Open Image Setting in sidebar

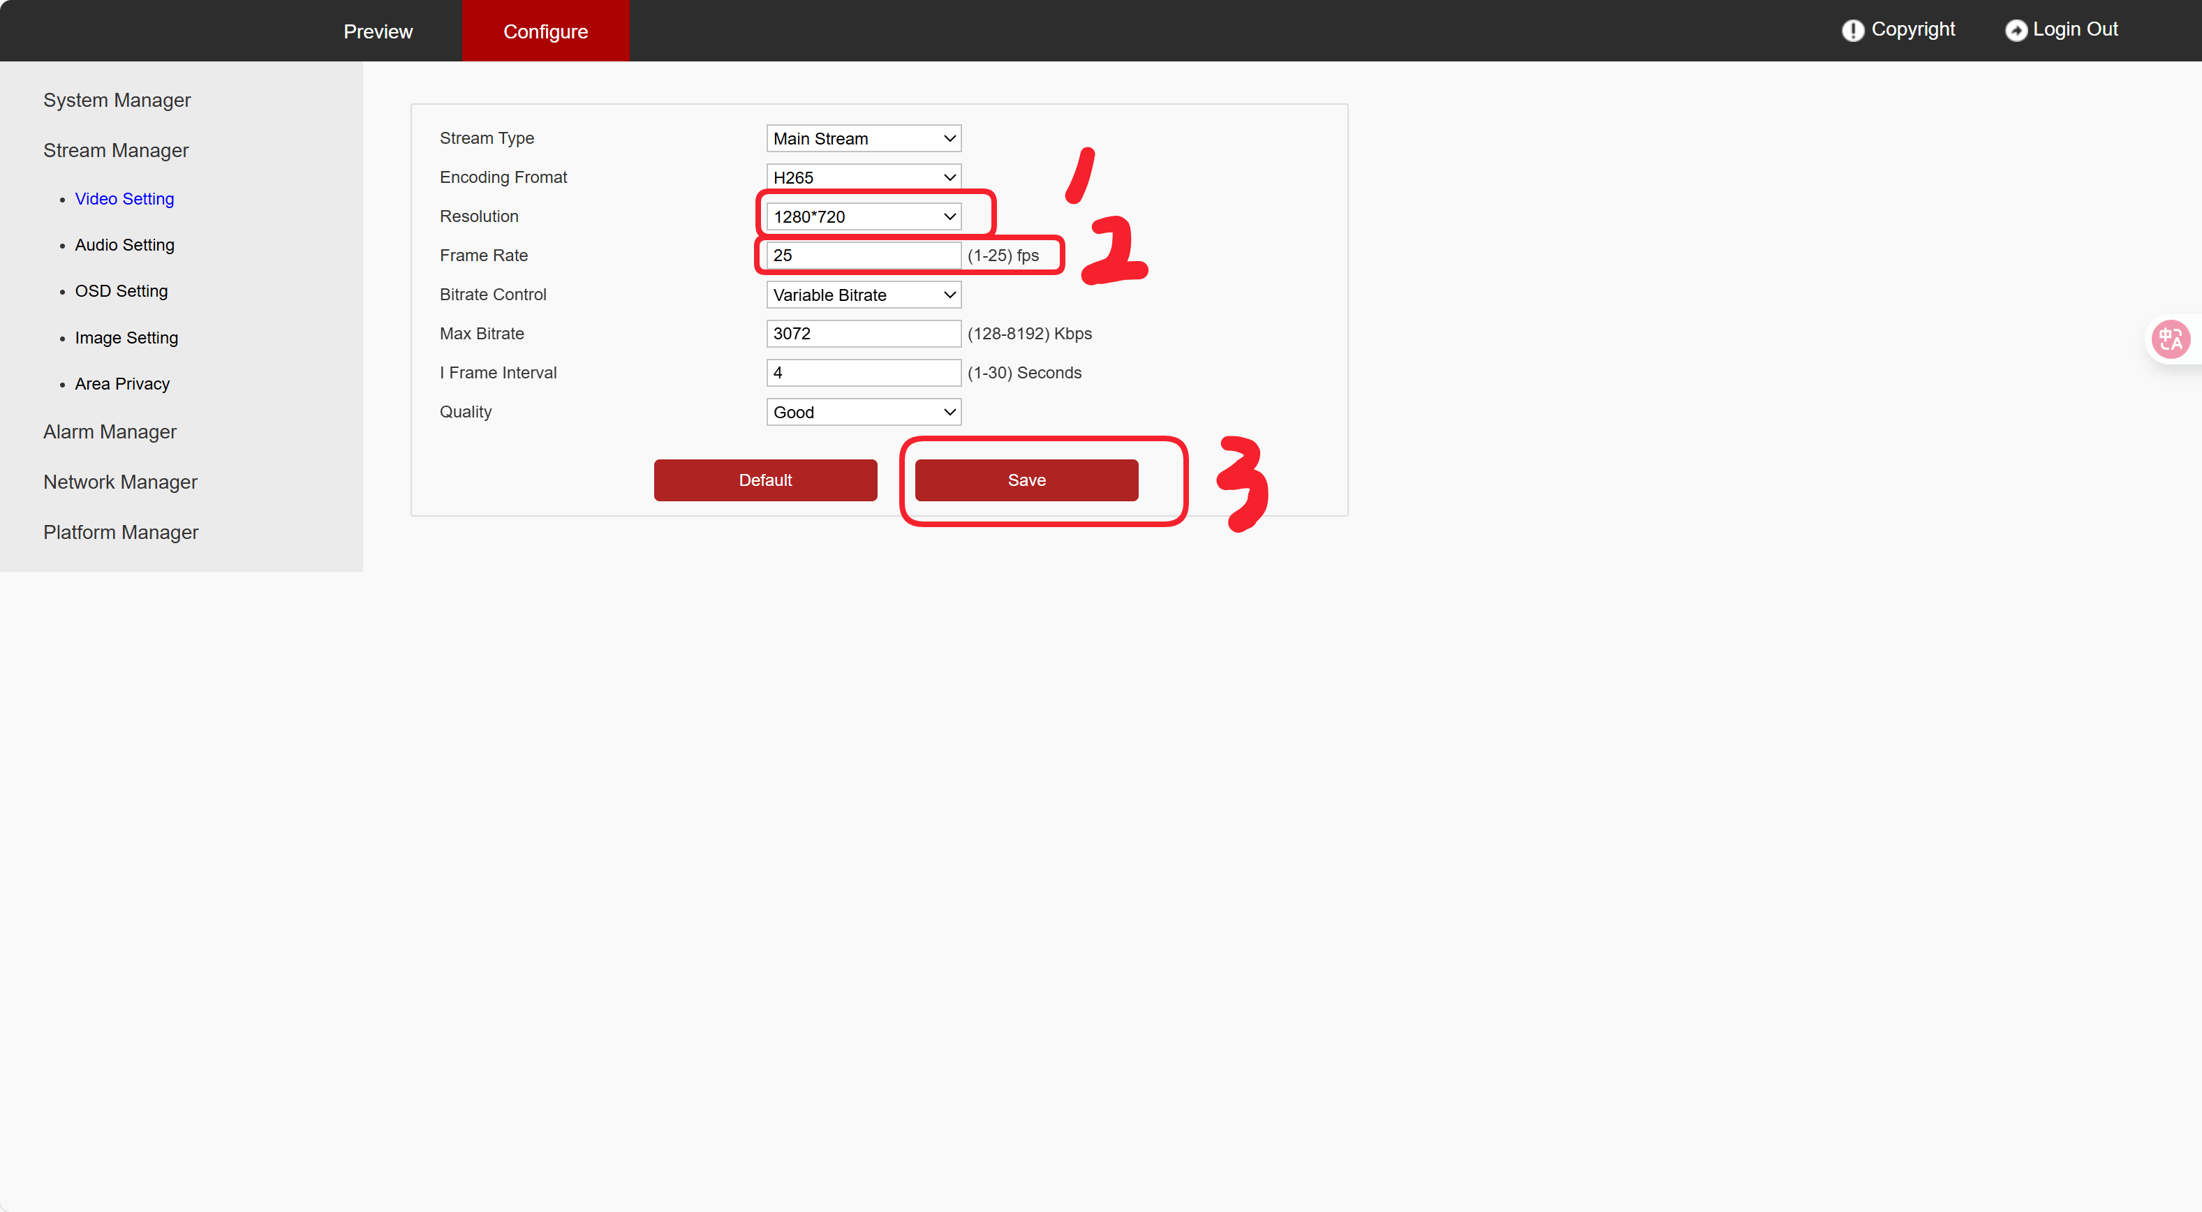(x=126, y=338)
